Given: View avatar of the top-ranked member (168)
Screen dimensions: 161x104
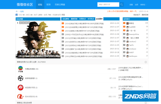Looking at the screenshot, I should click(x=127, y=24).
